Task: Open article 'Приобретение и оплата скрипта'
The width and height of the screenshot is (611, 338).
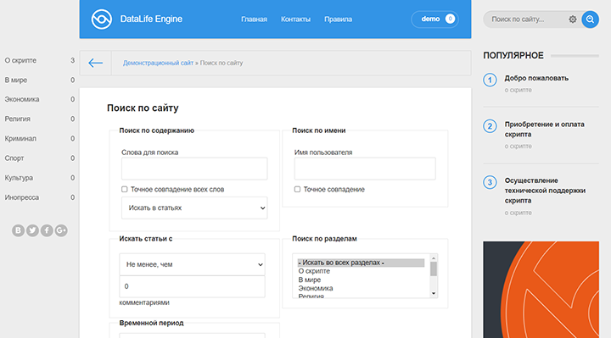Action: [x=544, y=129]
